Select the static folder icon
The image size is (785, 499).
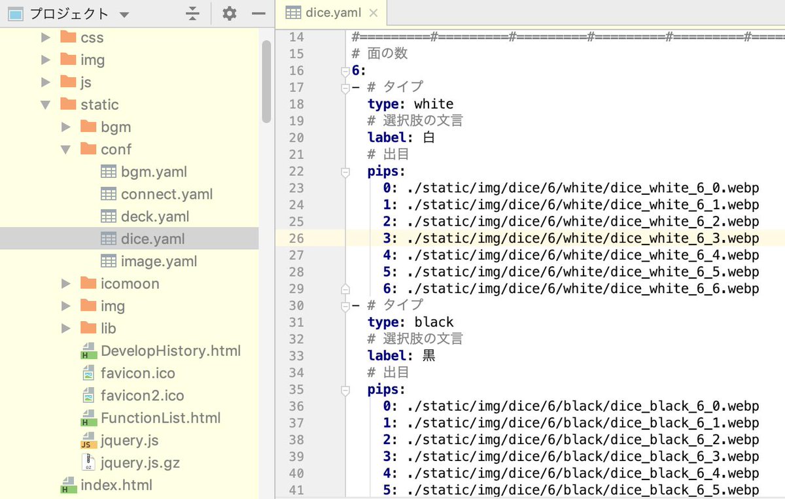tap(68, 104)
